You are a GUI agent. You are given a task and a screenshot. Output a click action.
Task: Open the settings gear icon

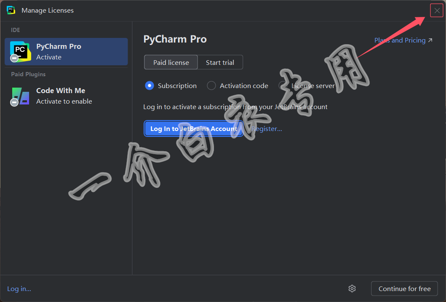coord(352,289)
